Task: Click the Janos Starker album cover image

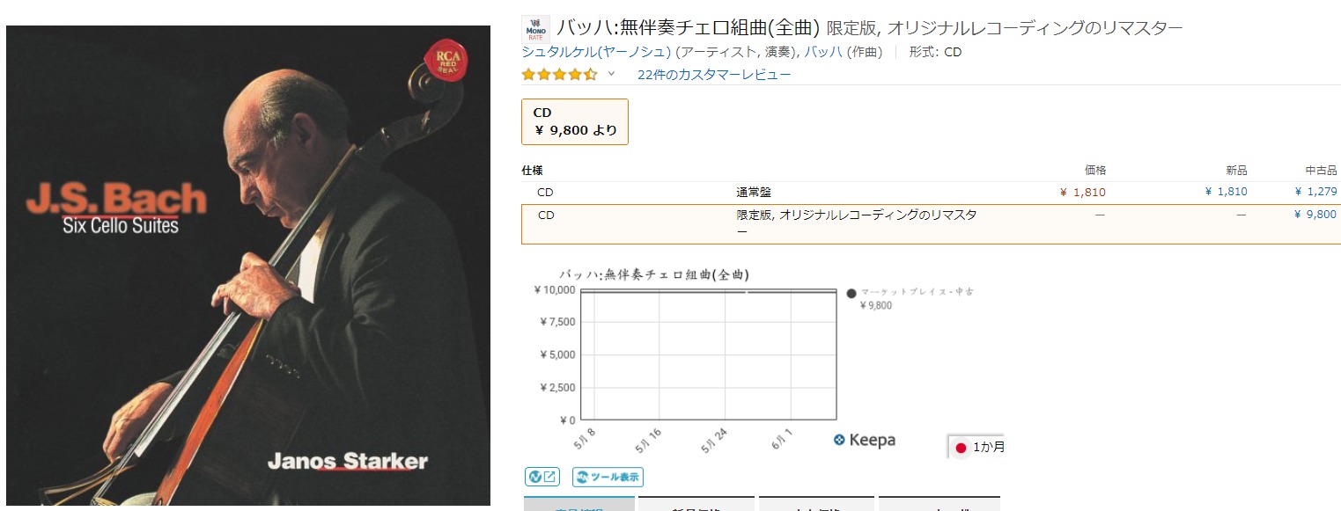Action: point(248,266)
